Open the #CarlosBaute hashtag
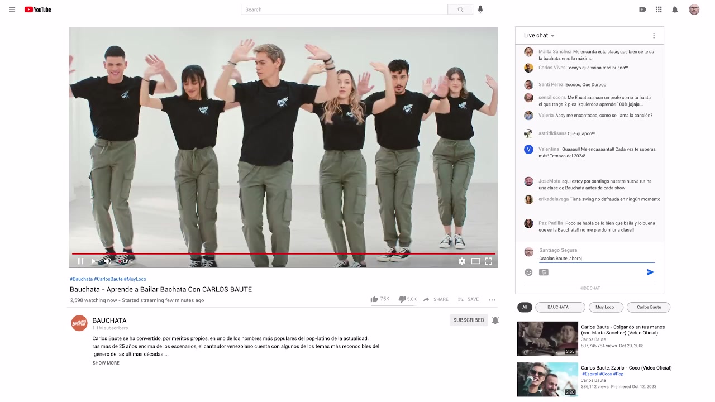Image resolution: width=715 pixels, height=402 pixels. [x=108, y=279]
